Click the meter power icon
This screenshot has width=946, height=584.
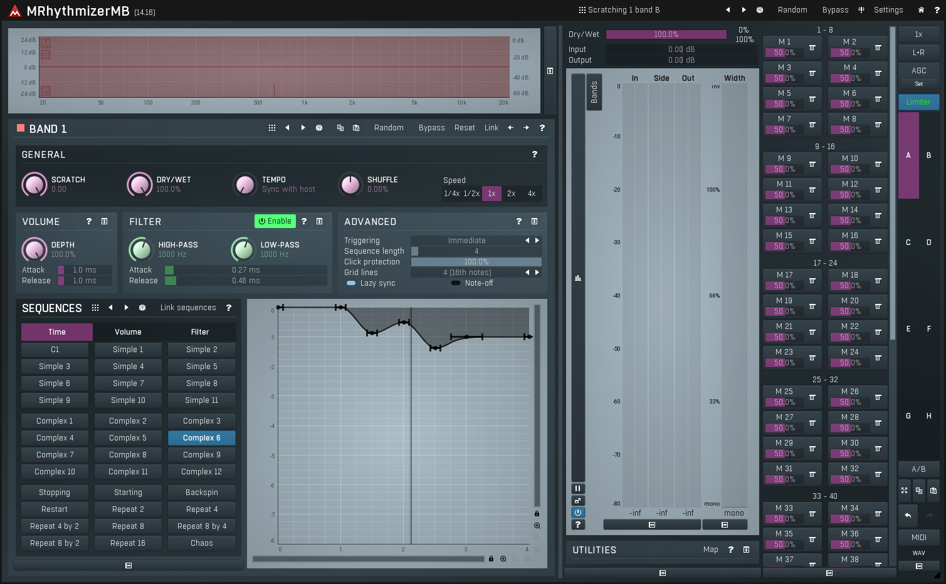click(x=578, y=513)
